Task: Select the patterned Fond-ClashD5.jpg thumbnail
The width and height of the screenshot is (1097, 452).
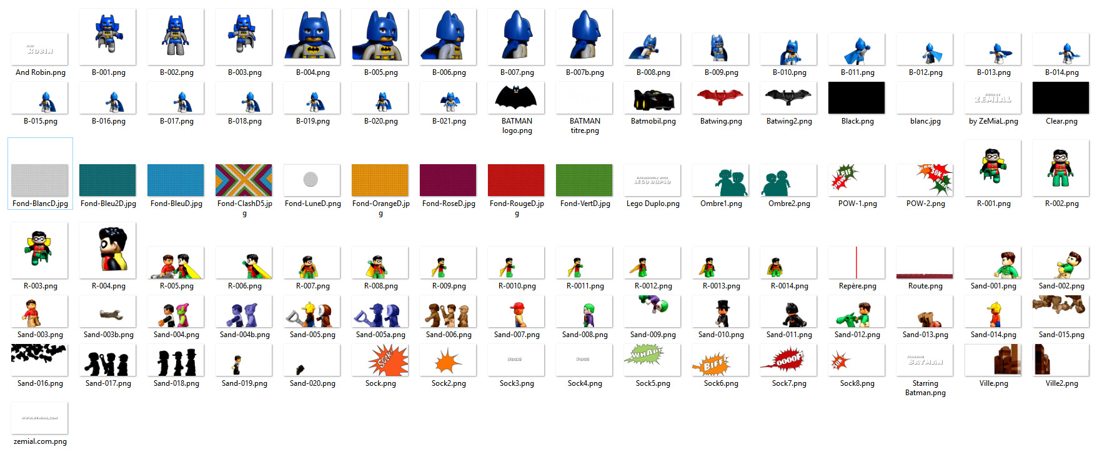Action: click(244, 180)
